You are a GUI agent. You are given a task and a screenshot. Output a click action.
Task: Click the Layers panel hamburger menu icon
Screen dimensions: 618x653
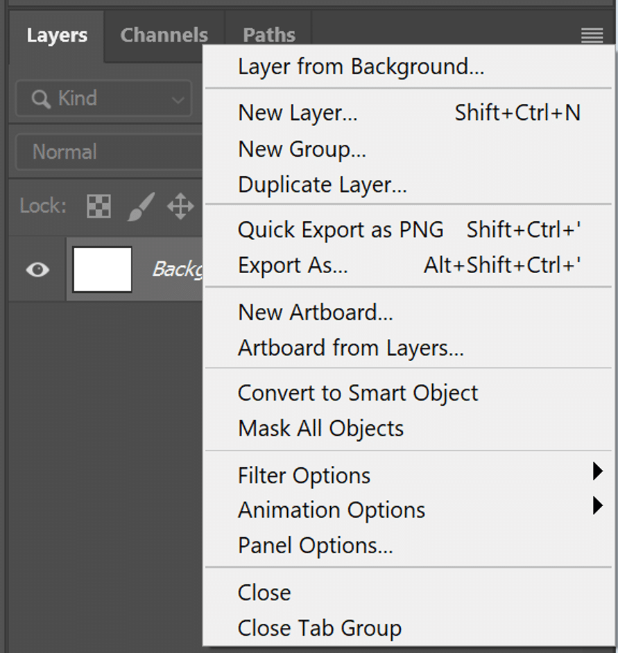tap(592, 35)
